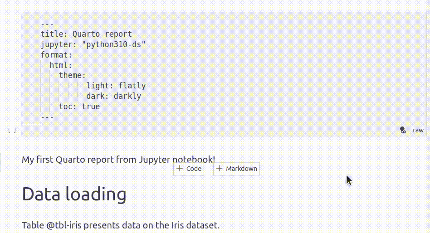Click the dark: darkly theme line

[114, 96]
